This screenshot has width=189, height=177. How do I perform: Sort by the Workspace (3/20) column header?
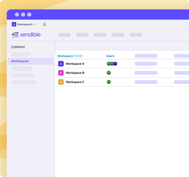click(x=70, y=56)
